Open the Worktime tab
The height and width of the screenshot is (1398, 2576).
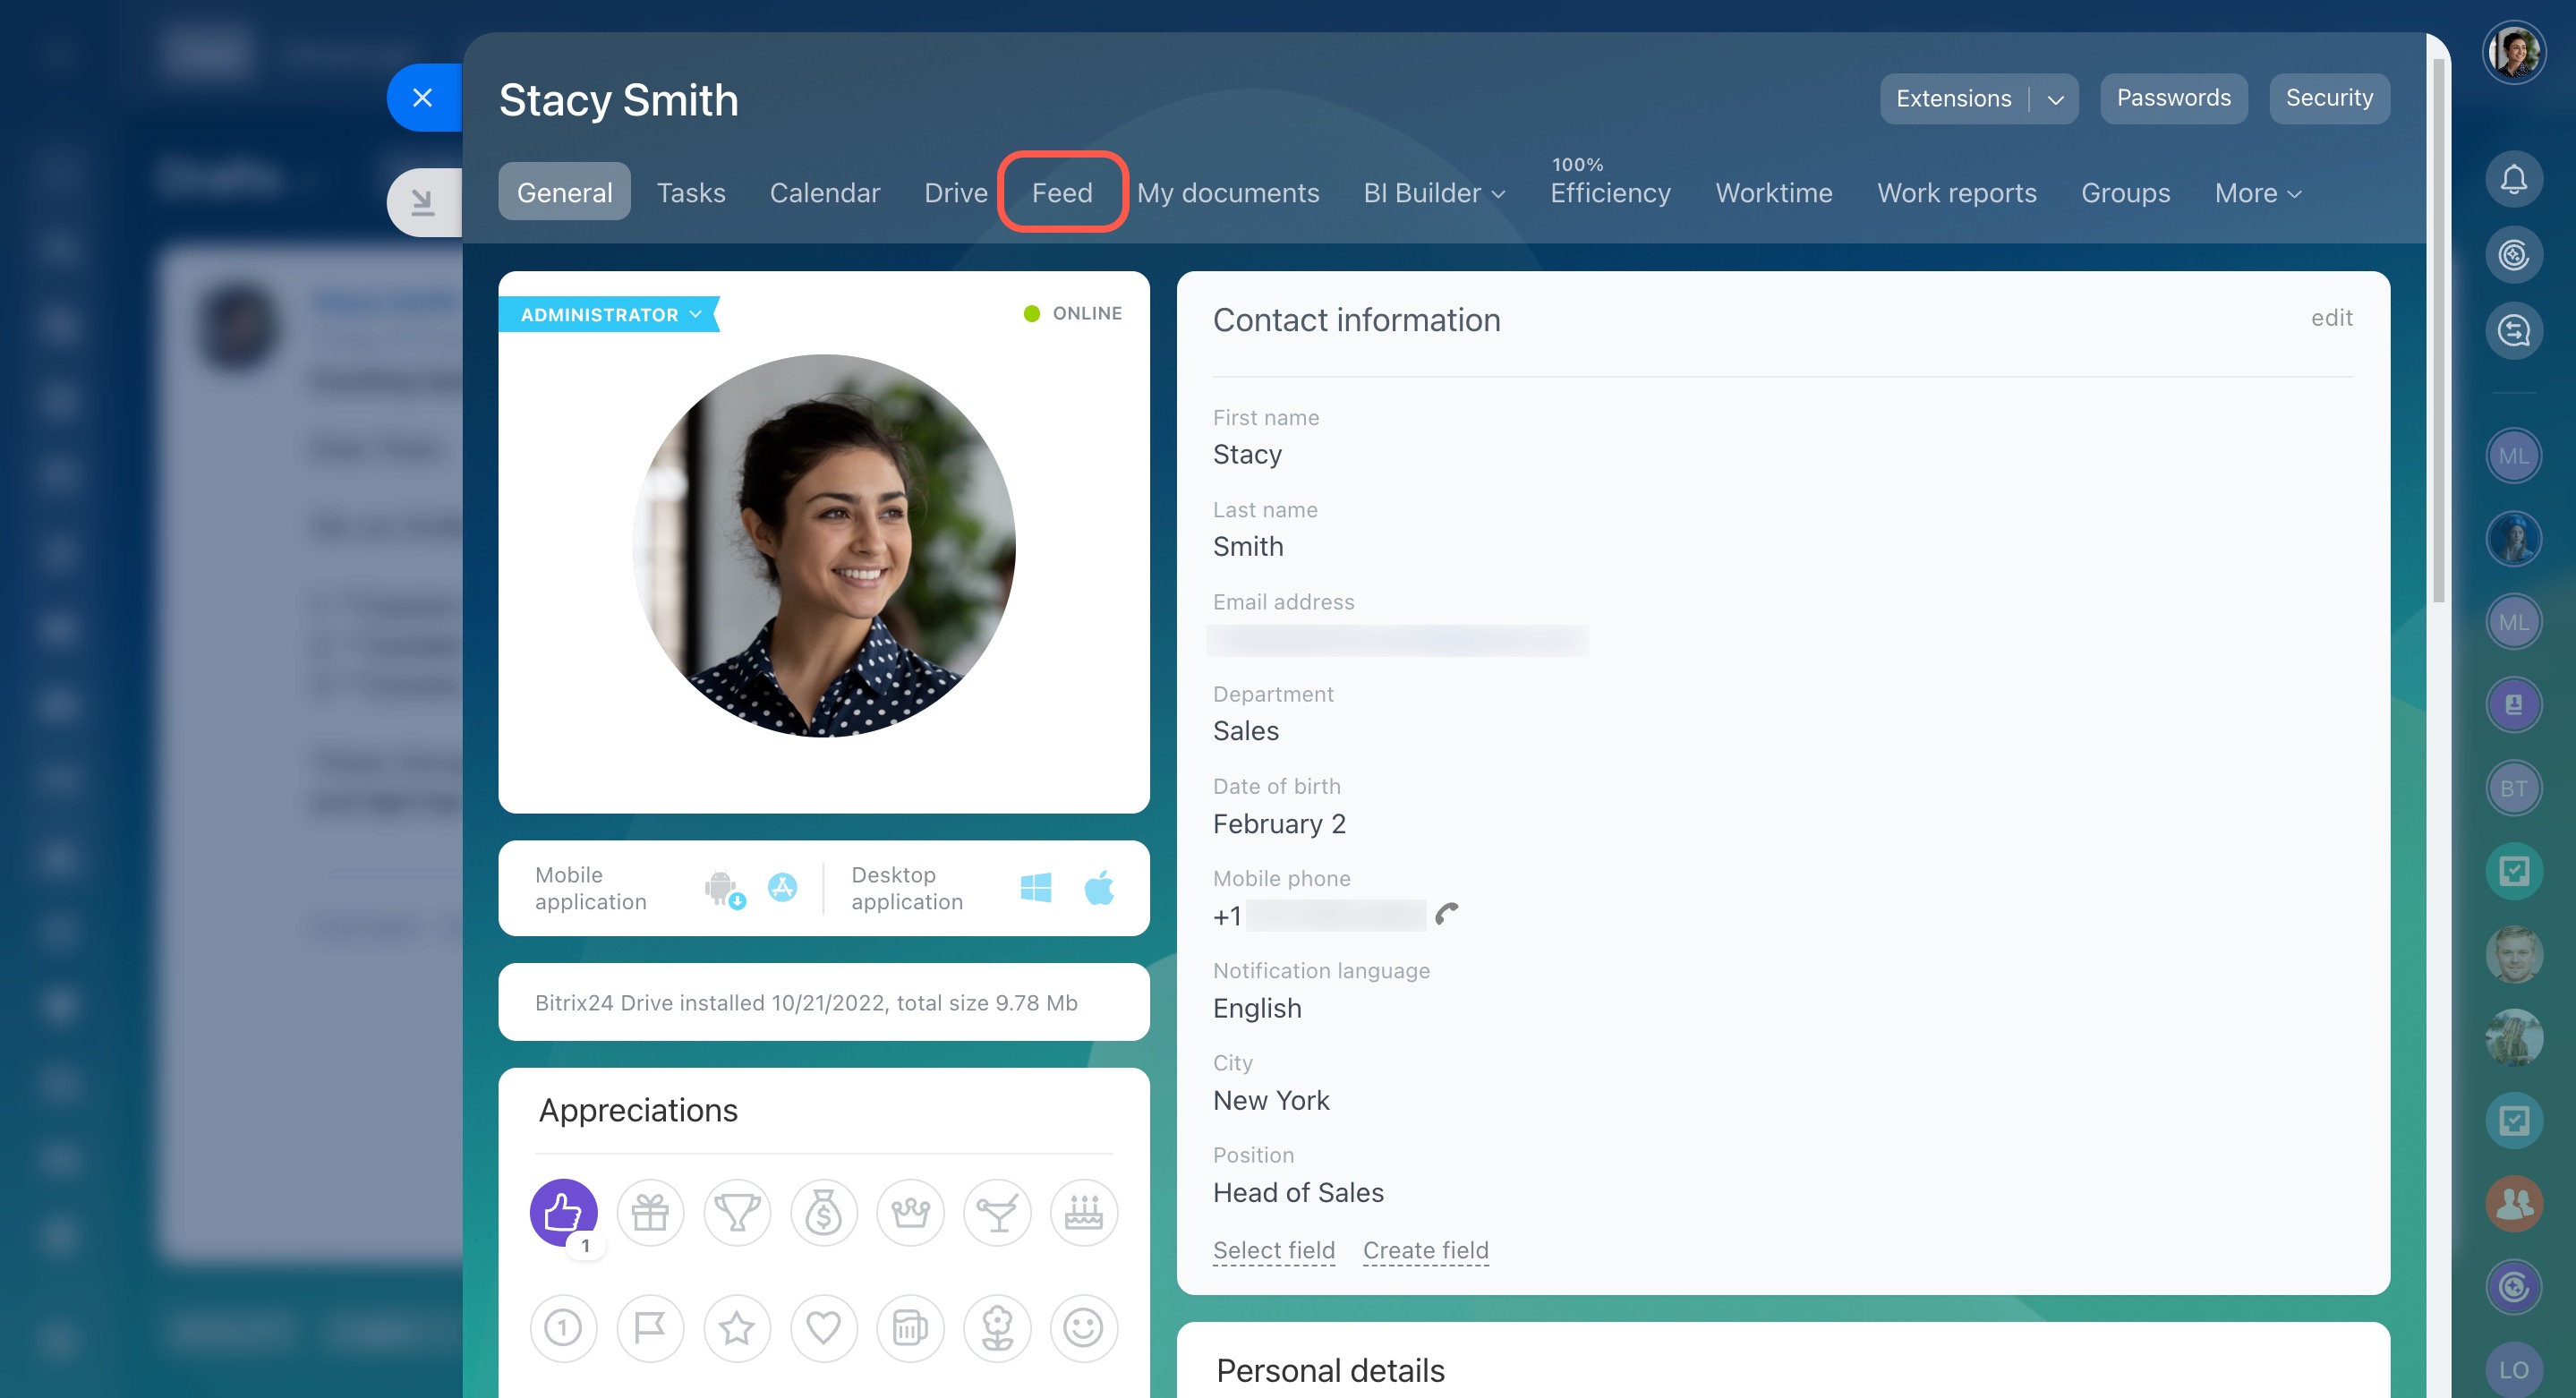pos(1773,193)
